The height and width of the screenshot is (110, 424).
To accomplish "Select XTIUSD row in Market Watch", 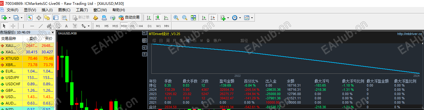I will click(x=27, y=58).
